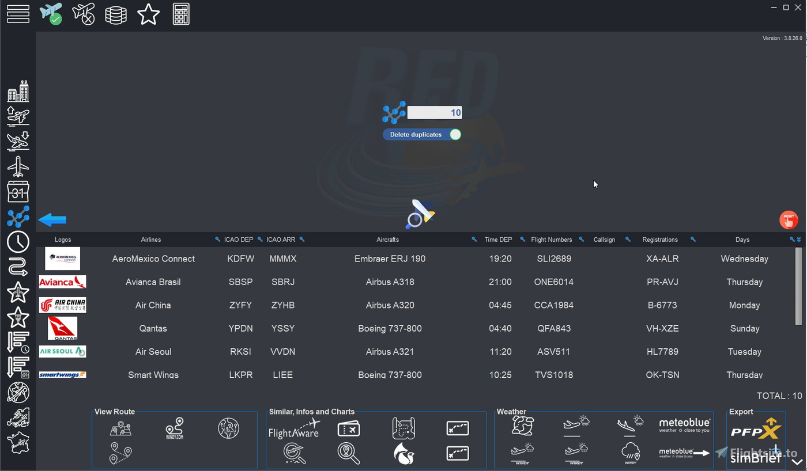Open the flight validation tool in the top toolbar
This screenshot has width=807, height=471.
pos(51,14)
